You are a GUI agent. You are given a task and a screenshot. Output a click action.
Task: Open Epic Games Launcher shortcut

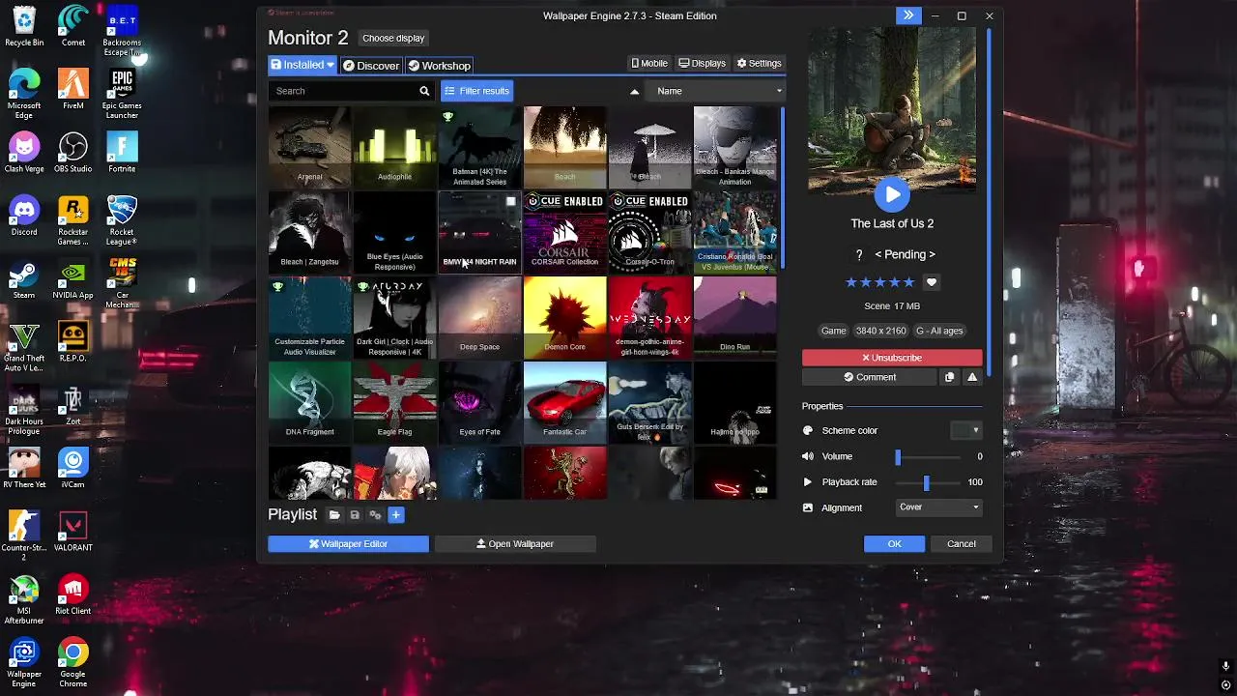[122, 94]
